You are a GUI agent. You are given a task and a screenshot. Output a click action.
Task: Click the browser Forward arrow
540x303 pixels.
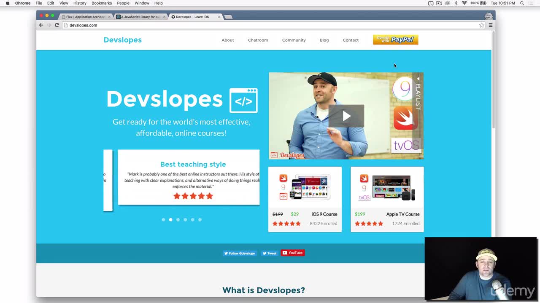(x=49, y=25)
